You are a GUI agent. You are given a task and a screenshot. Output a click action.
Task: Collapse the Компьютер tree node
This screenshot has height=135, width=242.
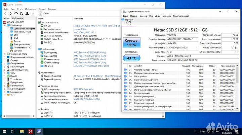pos(5,25)
